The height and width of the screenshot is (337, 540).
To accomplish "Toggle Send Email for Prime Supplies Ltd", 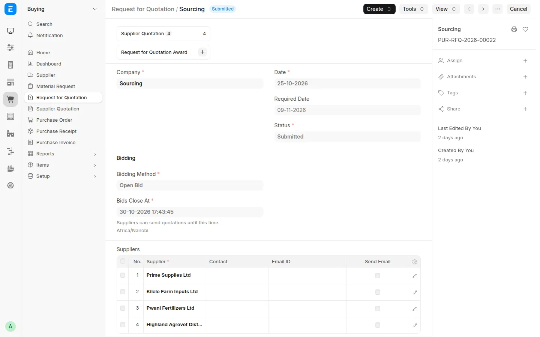I will pos(378,276).
